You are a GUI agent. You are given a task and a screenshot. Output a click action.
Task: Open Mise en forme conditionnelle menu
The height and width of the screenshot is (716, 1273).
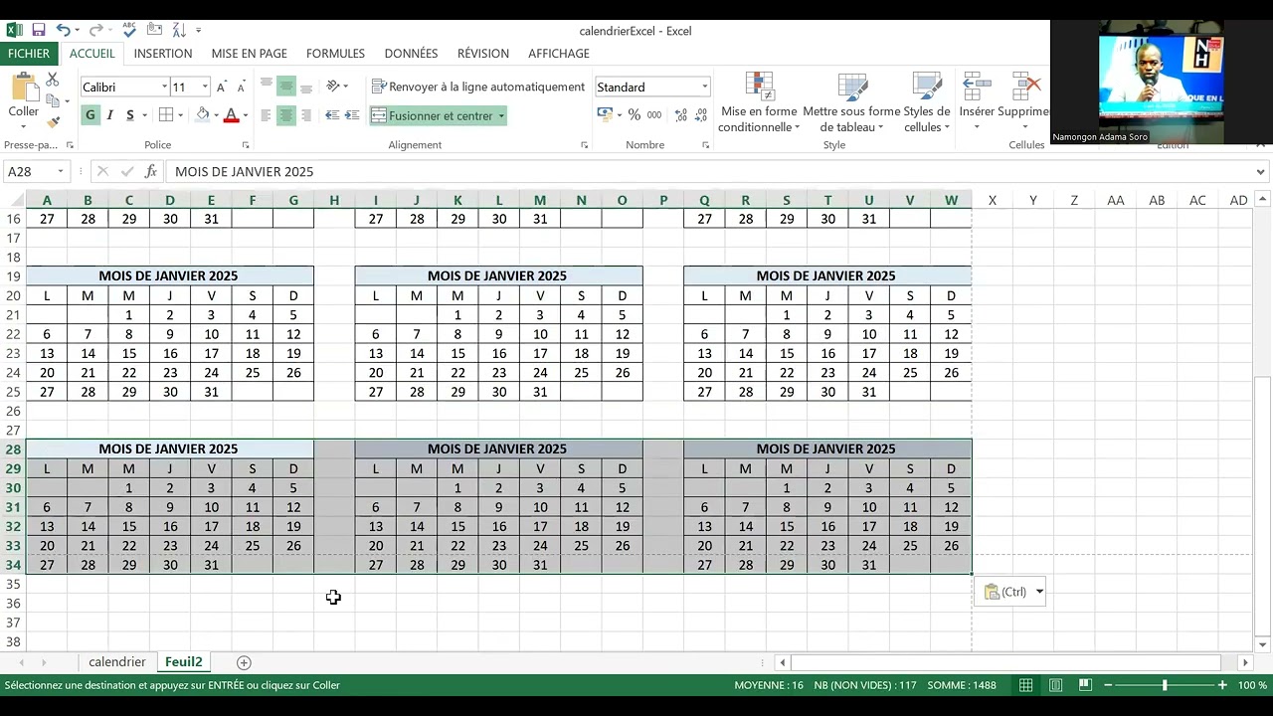[x=759, y=102]
